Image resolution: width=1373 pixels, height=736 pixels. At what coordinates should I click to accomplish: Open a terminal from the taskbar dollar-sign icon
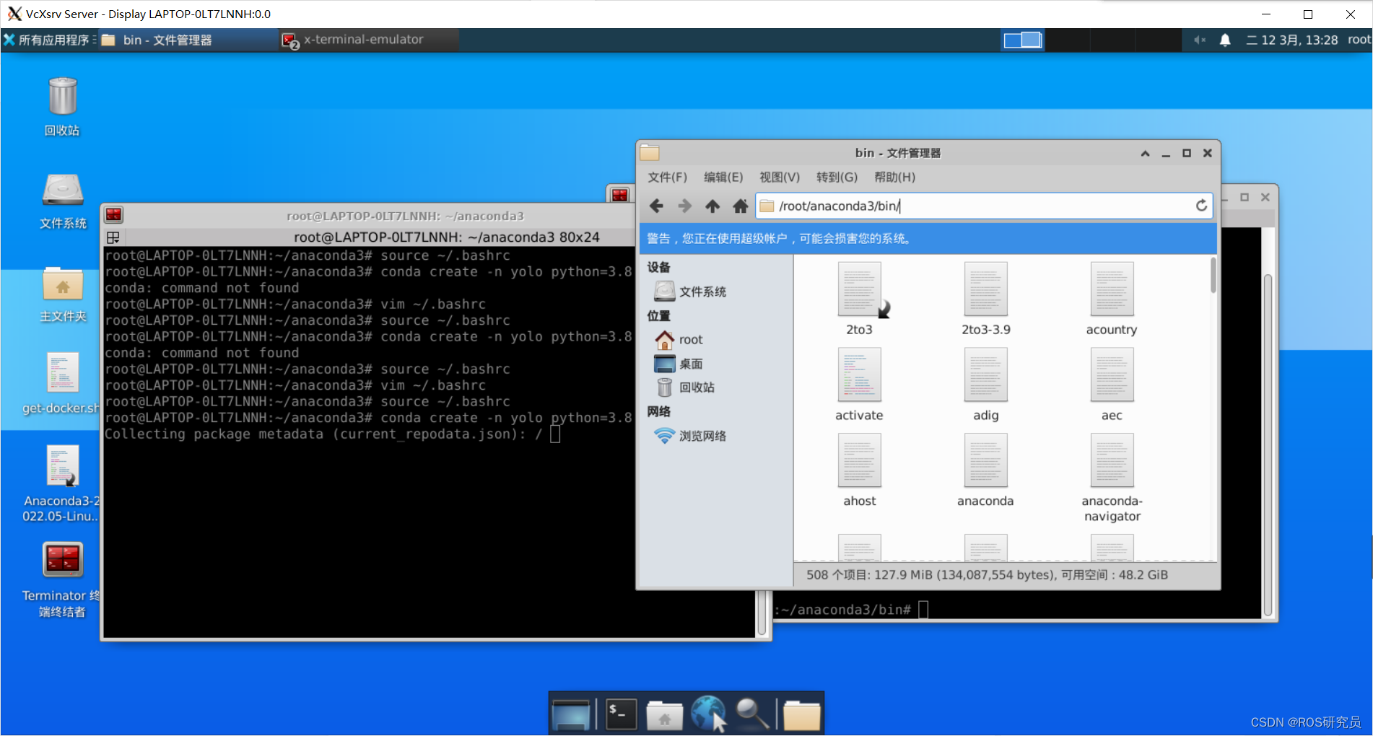(x=619, y=713)
